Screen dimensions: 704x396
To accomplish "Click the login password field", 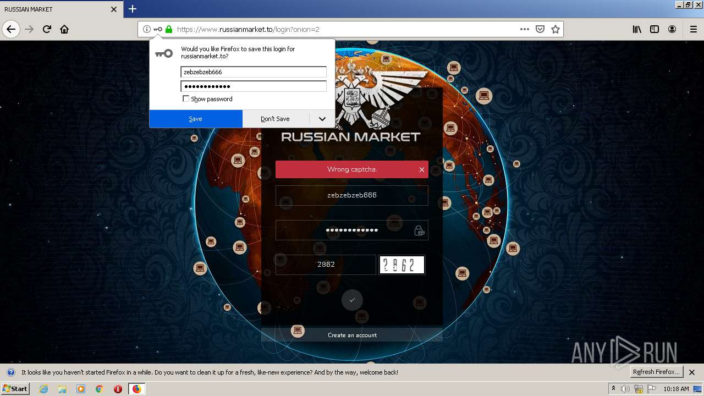I will coord(352,230).
